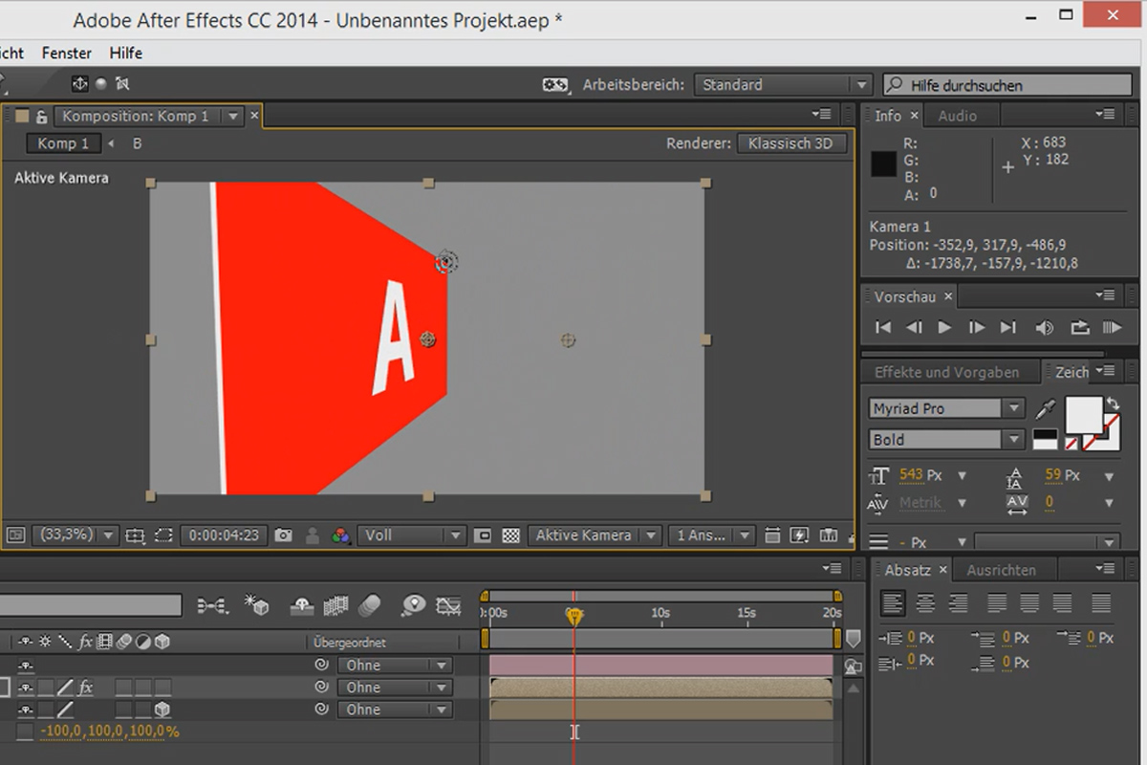Open the Arbeitsbereich Standard dropdown
Image resolution: width=1147 pixels, height=765 pixels.
tap(783, 85)
